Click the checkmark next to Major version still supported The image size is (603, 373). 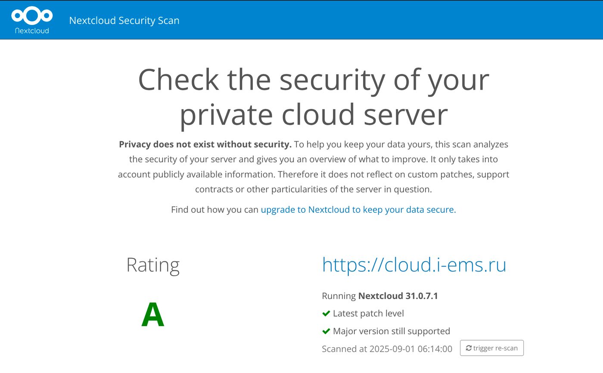coord(326,331)
